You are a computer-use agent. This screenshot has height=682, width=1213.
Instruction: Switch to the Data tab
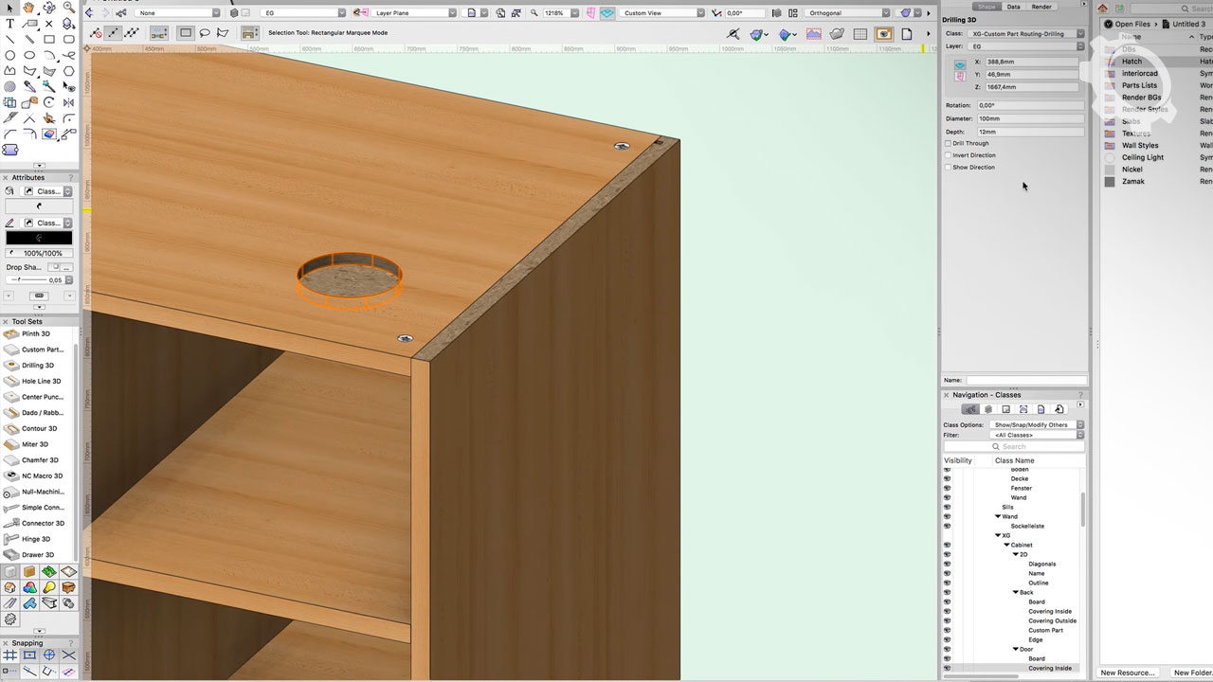[x=1013, y=7]
